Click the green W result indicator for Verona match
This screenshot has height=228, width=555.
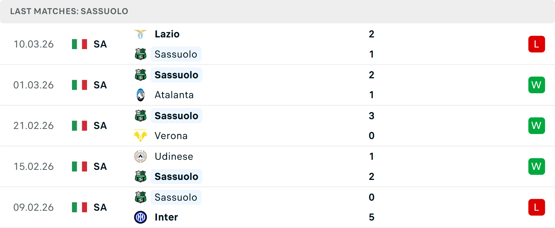coord(536,126)
